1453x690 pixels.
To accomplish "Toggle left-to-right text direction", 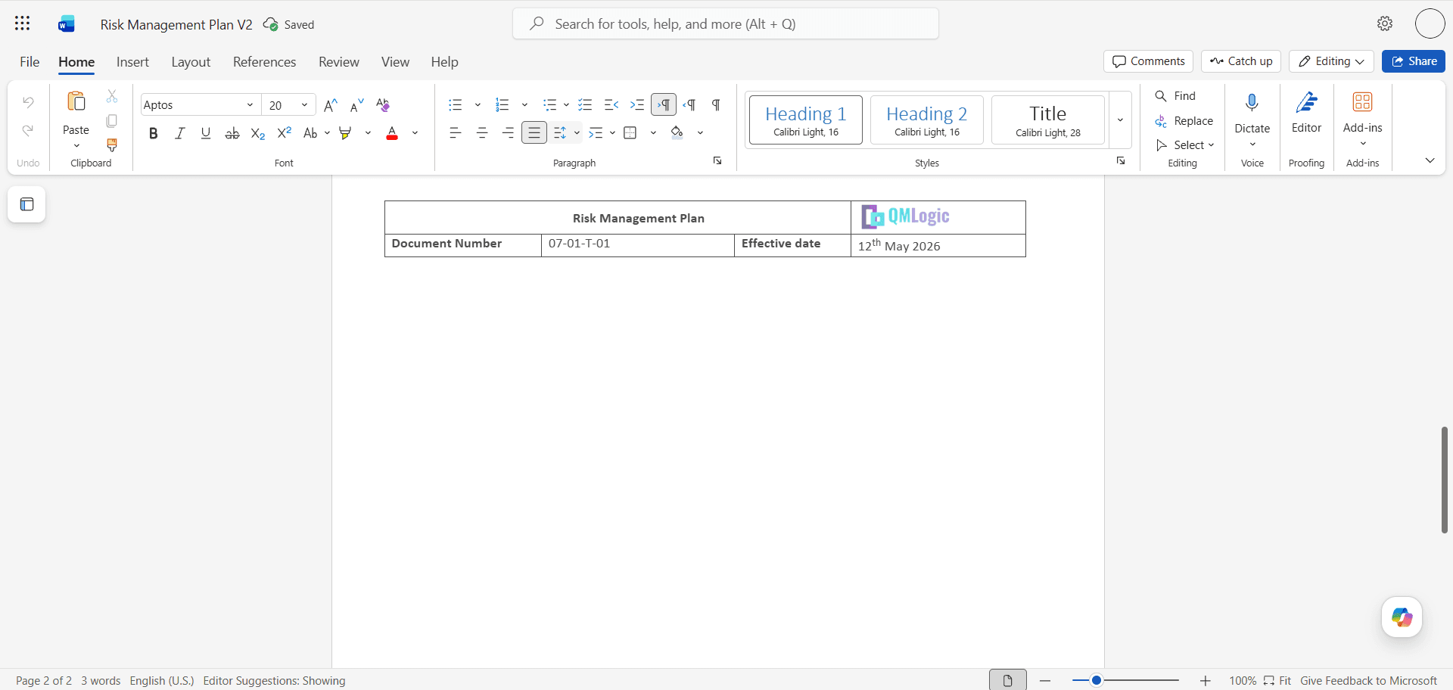I will click(664, 105).
